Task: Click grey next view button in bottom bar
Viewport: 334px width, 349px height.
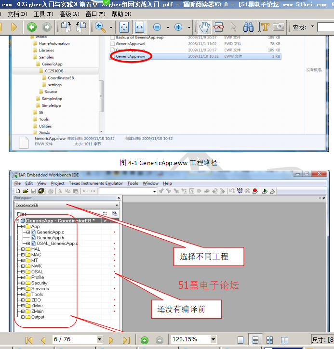Action: [x=160, y=340]
